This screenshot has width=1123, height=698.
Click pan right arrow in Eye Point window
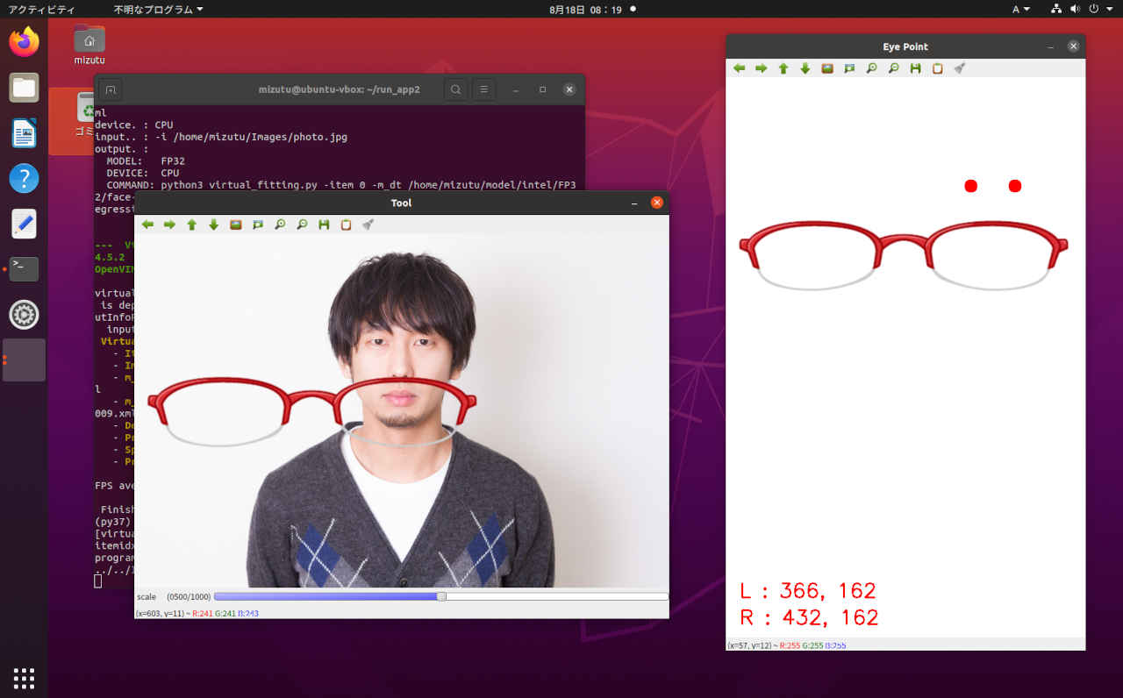pos(761,68)
